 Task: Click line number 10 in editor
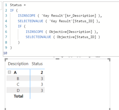5,53
